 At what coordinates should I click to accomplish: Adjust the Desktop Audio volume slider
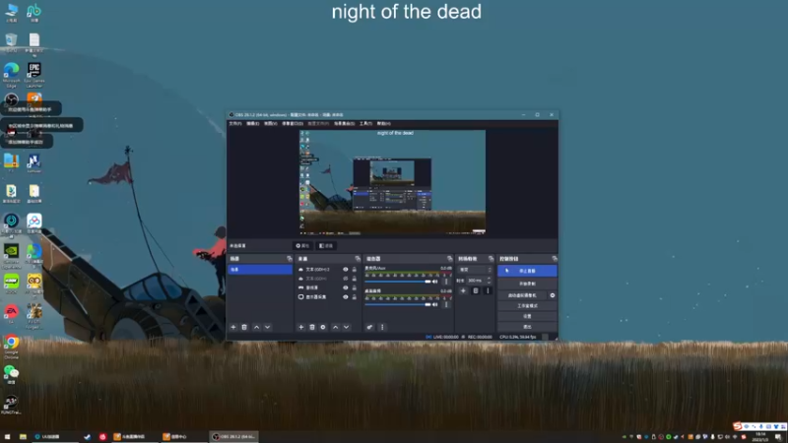point(398,304)
